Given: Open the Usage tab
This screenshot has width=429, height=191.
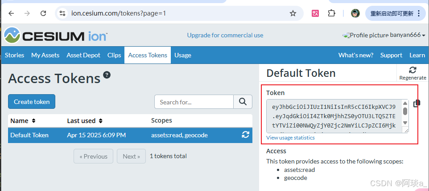Looking at the screenshot, I should tap(183, 55).
